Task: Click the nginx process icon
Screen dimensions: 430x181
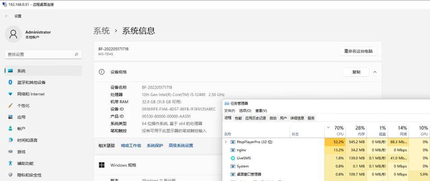Action: (233, 150)
